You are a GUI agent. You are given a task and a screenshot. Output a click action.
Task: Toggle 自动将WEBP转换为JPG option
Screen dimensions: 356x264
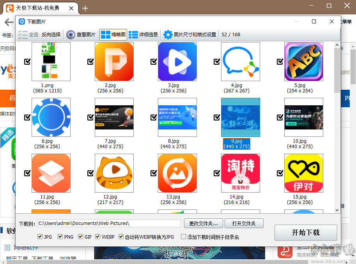point(121,237)
